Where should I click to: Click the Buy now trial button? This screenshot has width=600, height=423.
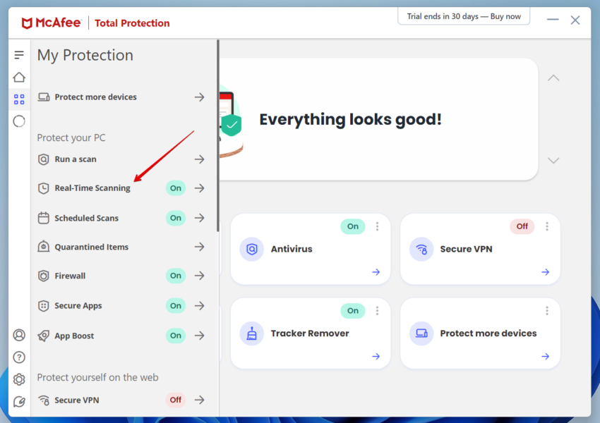click(x=464, y=16)
